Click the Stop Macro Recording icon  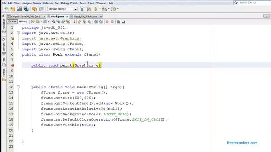112,22
